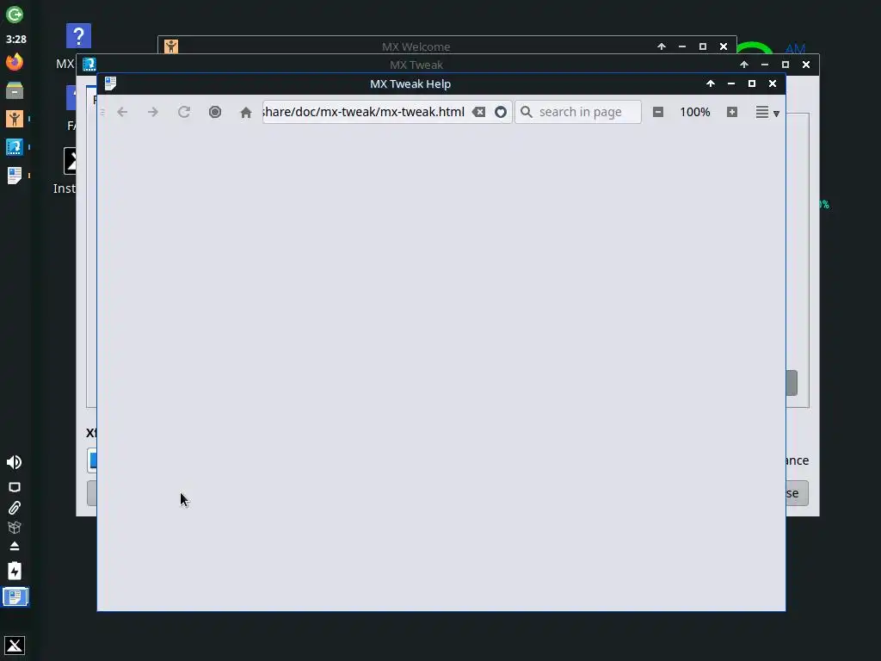Switch to MX Tweak taskbar item
This screenshot has width=881, height=661.
click(x=15, y=147)
